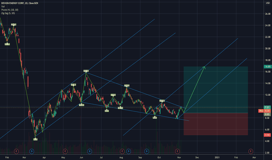Viewport: 272px width, 160px height.
Task: Click the 8.85 entry price label
Action: pos(267,114)
